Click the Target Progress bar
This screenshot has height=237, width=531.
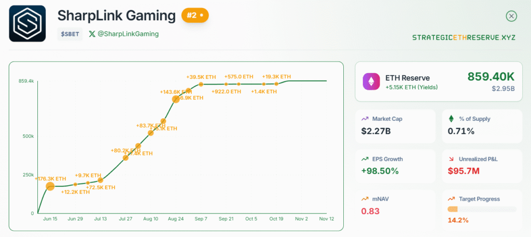coord(482,209)
